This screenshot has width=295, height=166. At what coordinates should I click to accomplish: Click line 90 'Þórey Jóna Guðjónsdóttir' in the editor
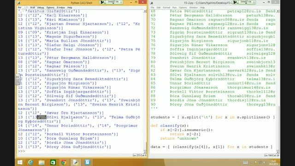pyautogui.click(x=198, y=105)
